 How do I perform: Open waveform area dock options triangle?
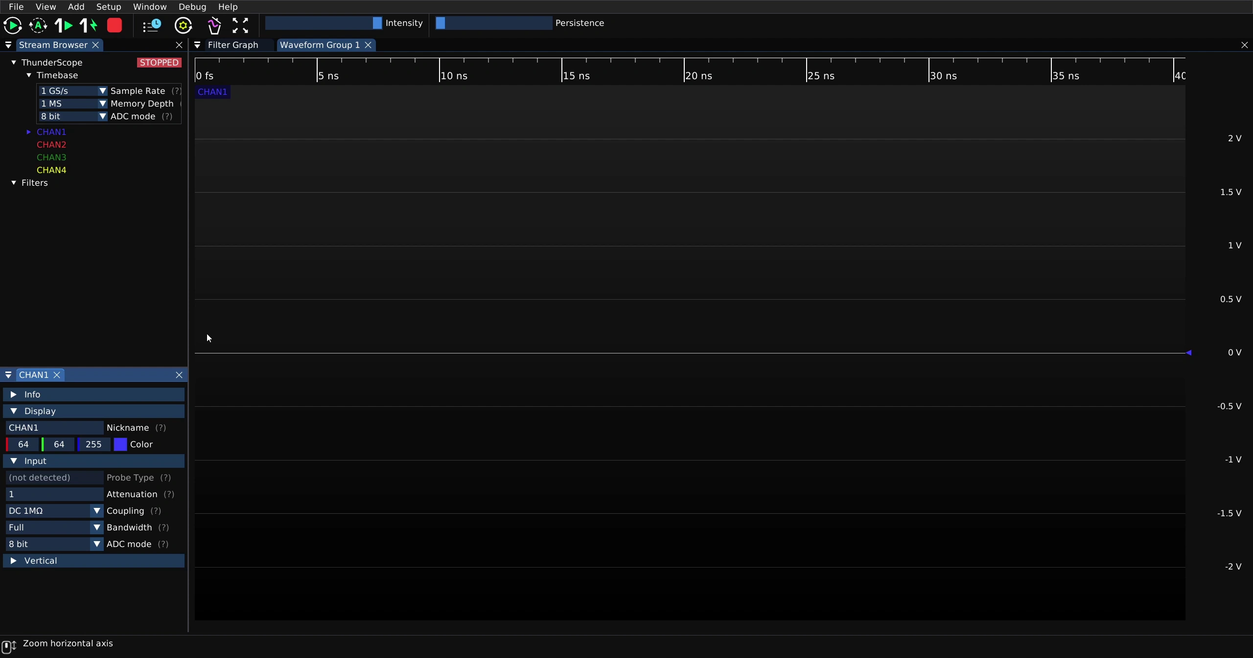point(197,45)
